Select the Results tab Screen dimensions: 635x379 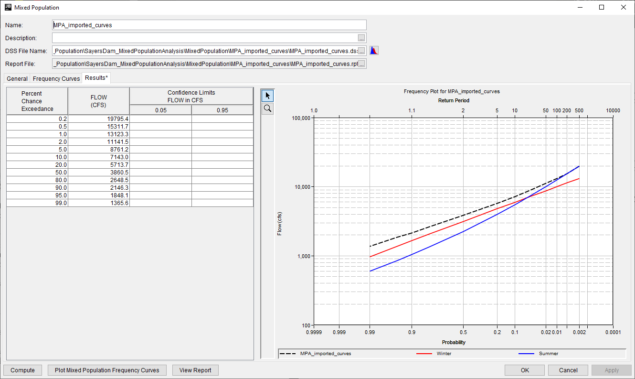(x=96, y=77)
